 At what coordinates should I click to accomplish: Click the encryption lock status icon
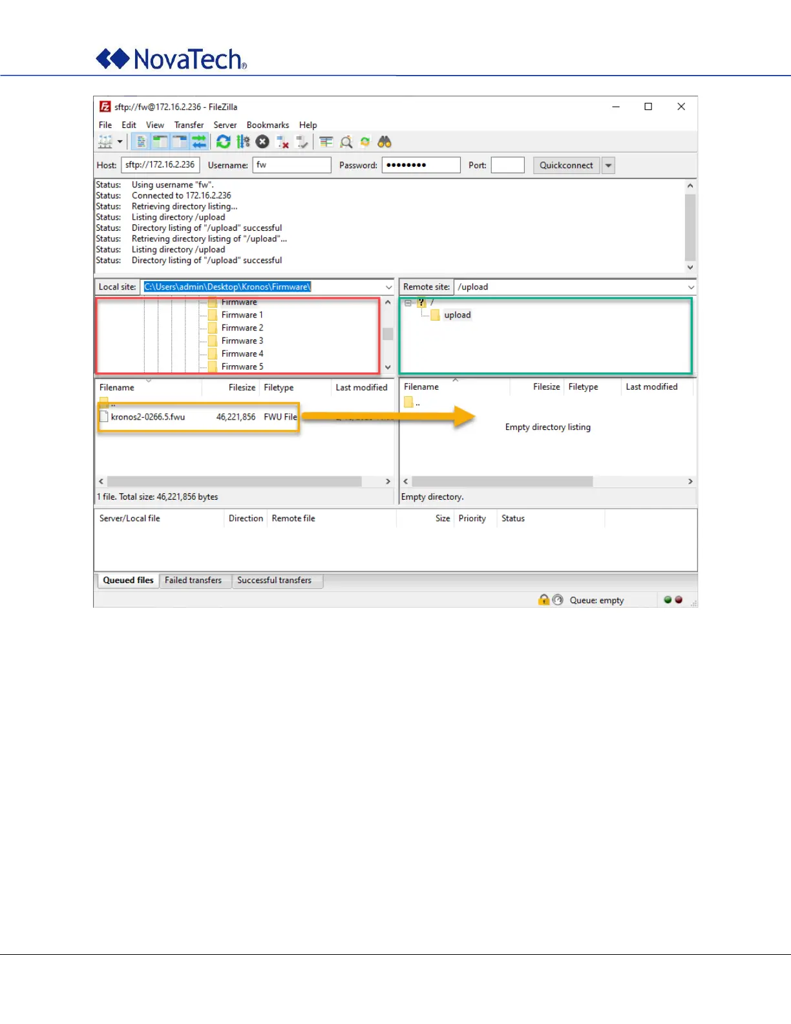(x=544, y=600)
